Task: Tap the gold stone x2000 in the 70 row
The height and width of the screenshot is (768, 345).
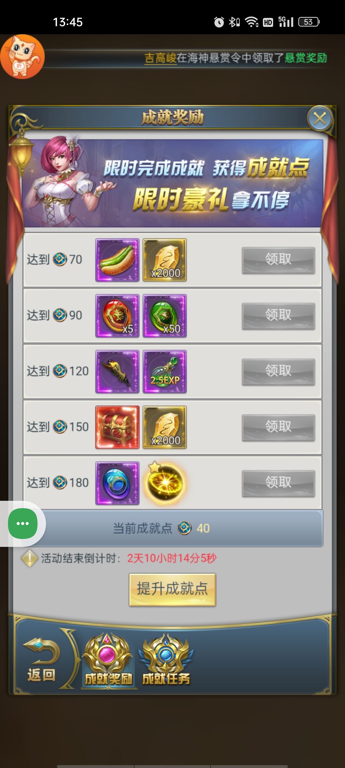Action: coord(165,260)
